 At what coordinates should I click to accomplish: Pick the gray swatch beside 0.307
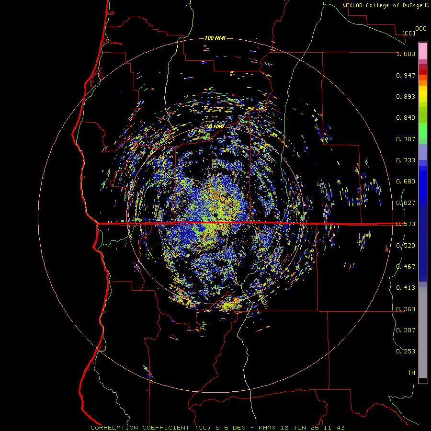pyautogui.click(x=423, y=333)
